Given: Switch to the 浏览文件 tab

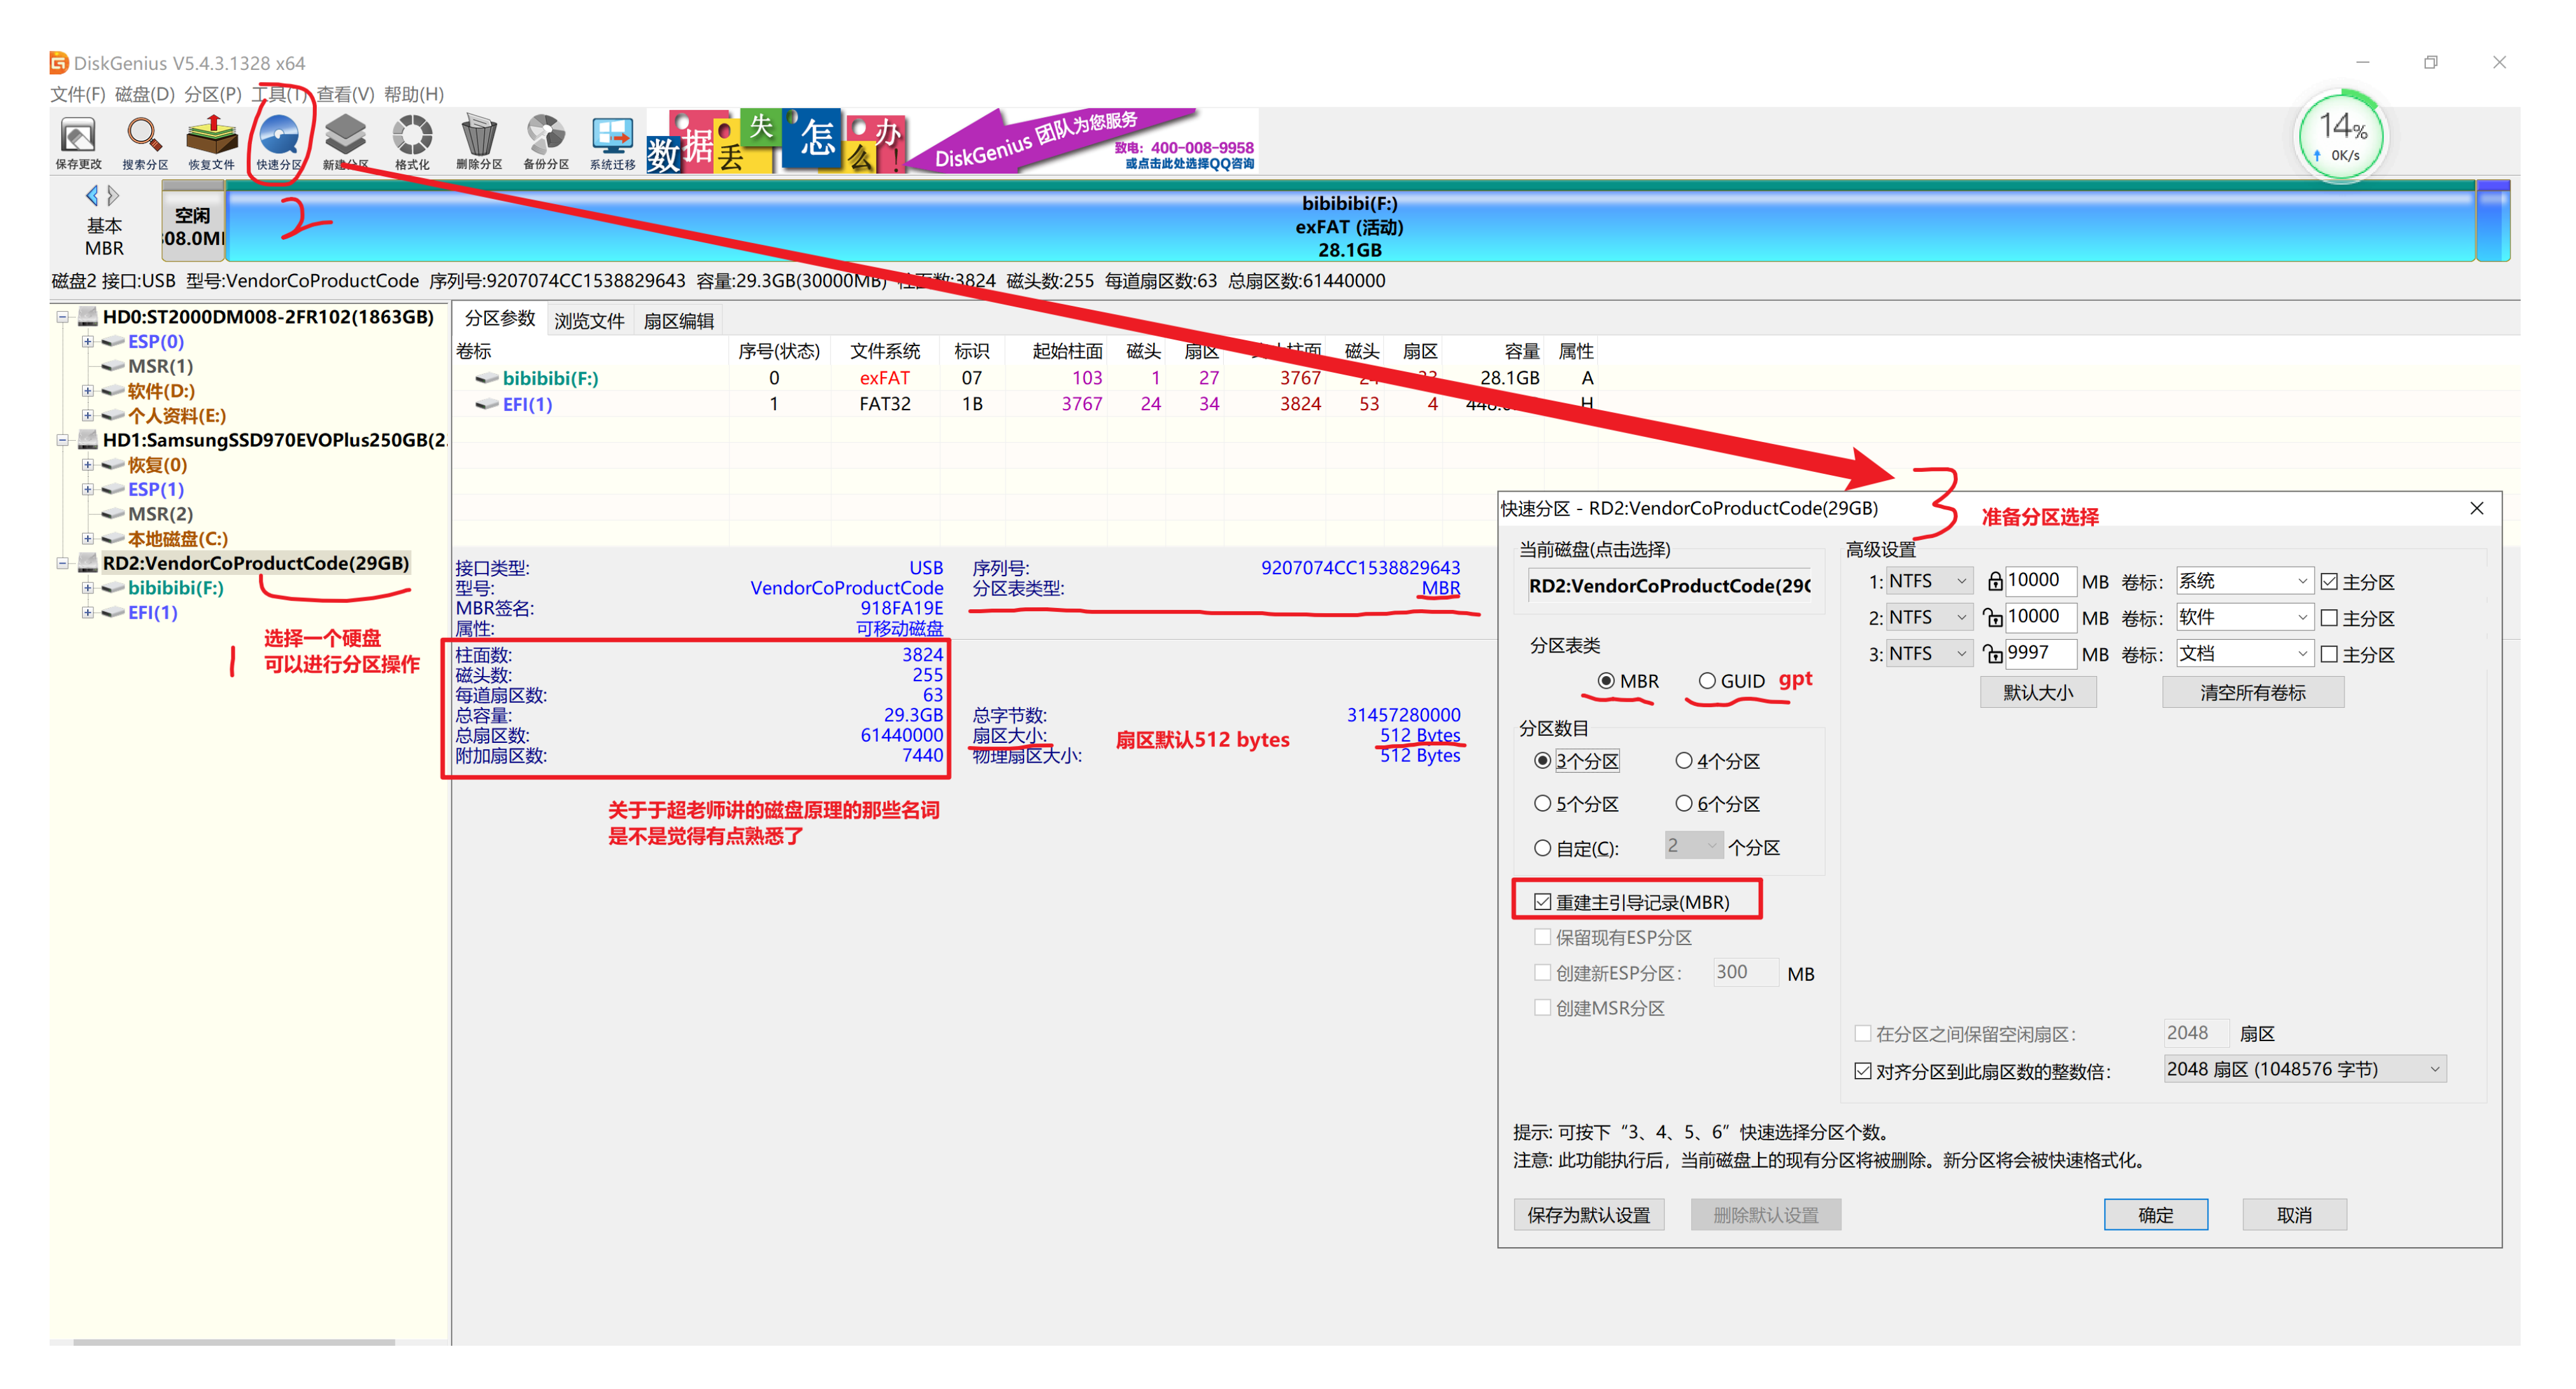Looking at the screenshot, I should (589, 321).
